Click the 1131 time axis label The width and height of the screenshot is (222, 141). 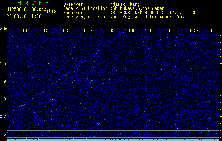(24, 30)
